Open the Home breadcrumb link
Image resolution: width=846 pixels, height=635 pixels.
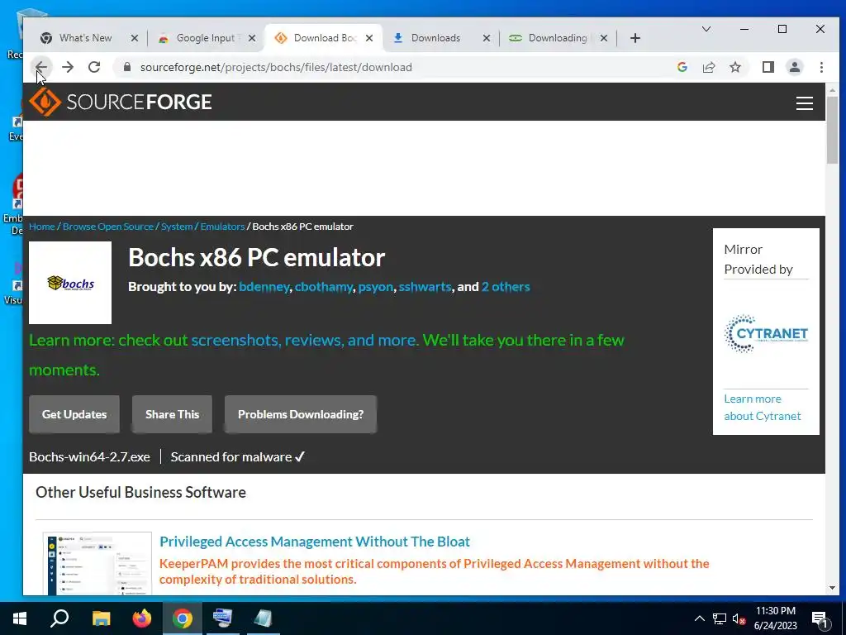pyautogui.click(x=41, y=227)
